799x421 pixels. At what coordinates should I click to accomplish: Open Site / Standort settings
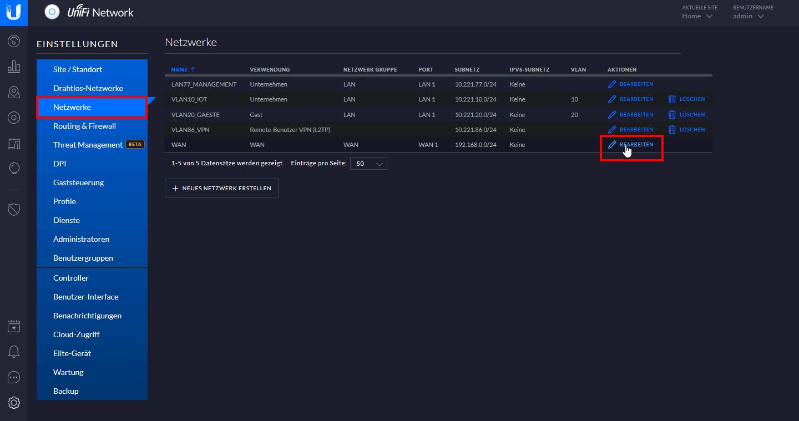pyautogui.click(x=92, y=69)
